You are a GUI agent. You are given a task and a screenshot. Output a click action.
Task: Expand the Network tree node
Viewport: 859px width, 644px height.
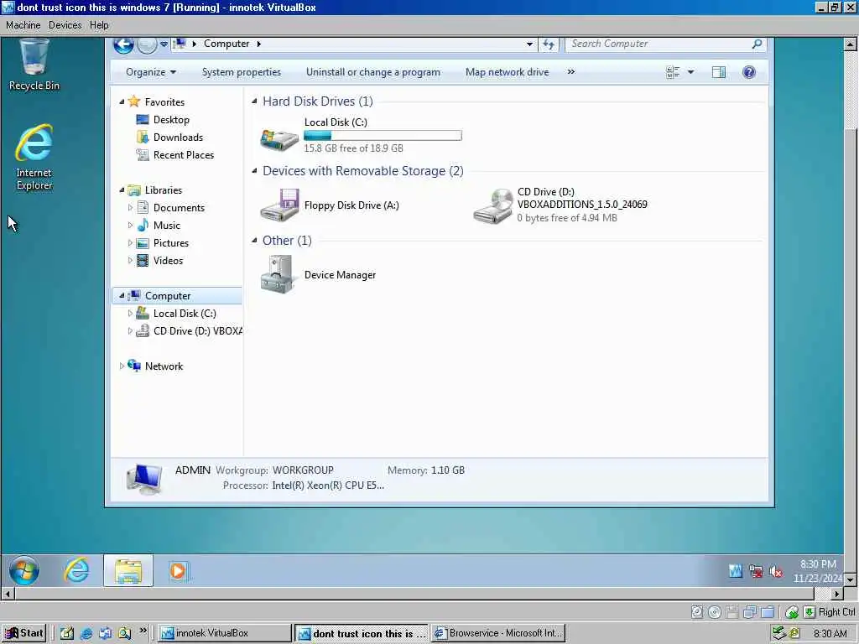pyautogui.click(x=122, y=366)
